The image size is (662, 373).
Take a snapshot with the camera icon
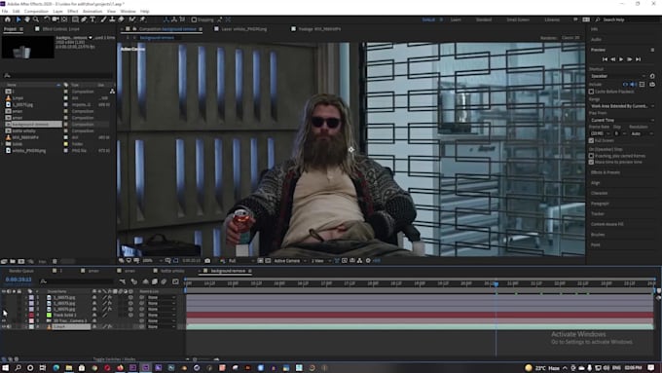(207, 261)
